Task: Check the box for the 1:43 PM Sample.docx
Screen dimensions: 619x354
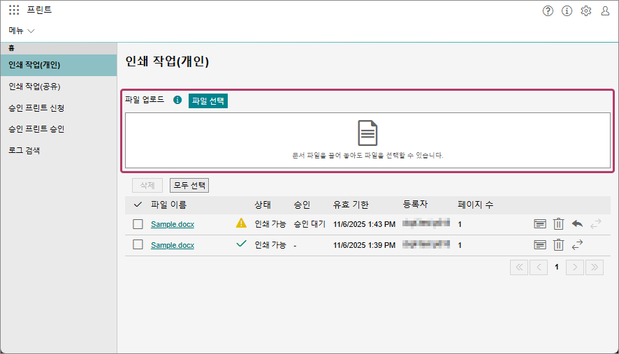Action: tap(138, 224)
